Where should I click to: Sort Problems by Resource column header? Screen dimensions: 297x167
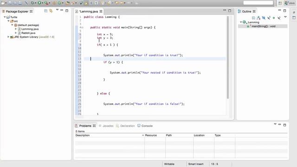click(155, 135)
